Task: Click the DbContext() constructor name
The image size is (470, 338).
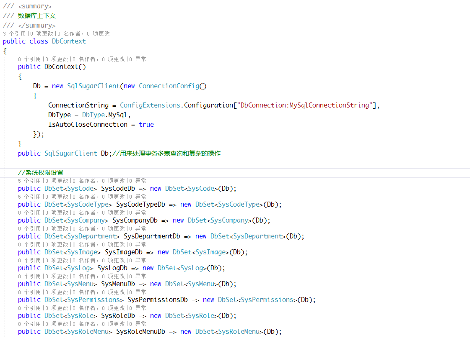Action: (x=65, y=67)
